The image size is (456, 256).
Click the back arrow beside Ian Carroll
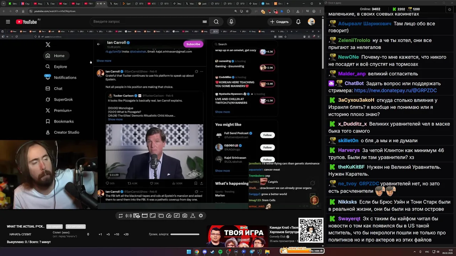[99, 44]
